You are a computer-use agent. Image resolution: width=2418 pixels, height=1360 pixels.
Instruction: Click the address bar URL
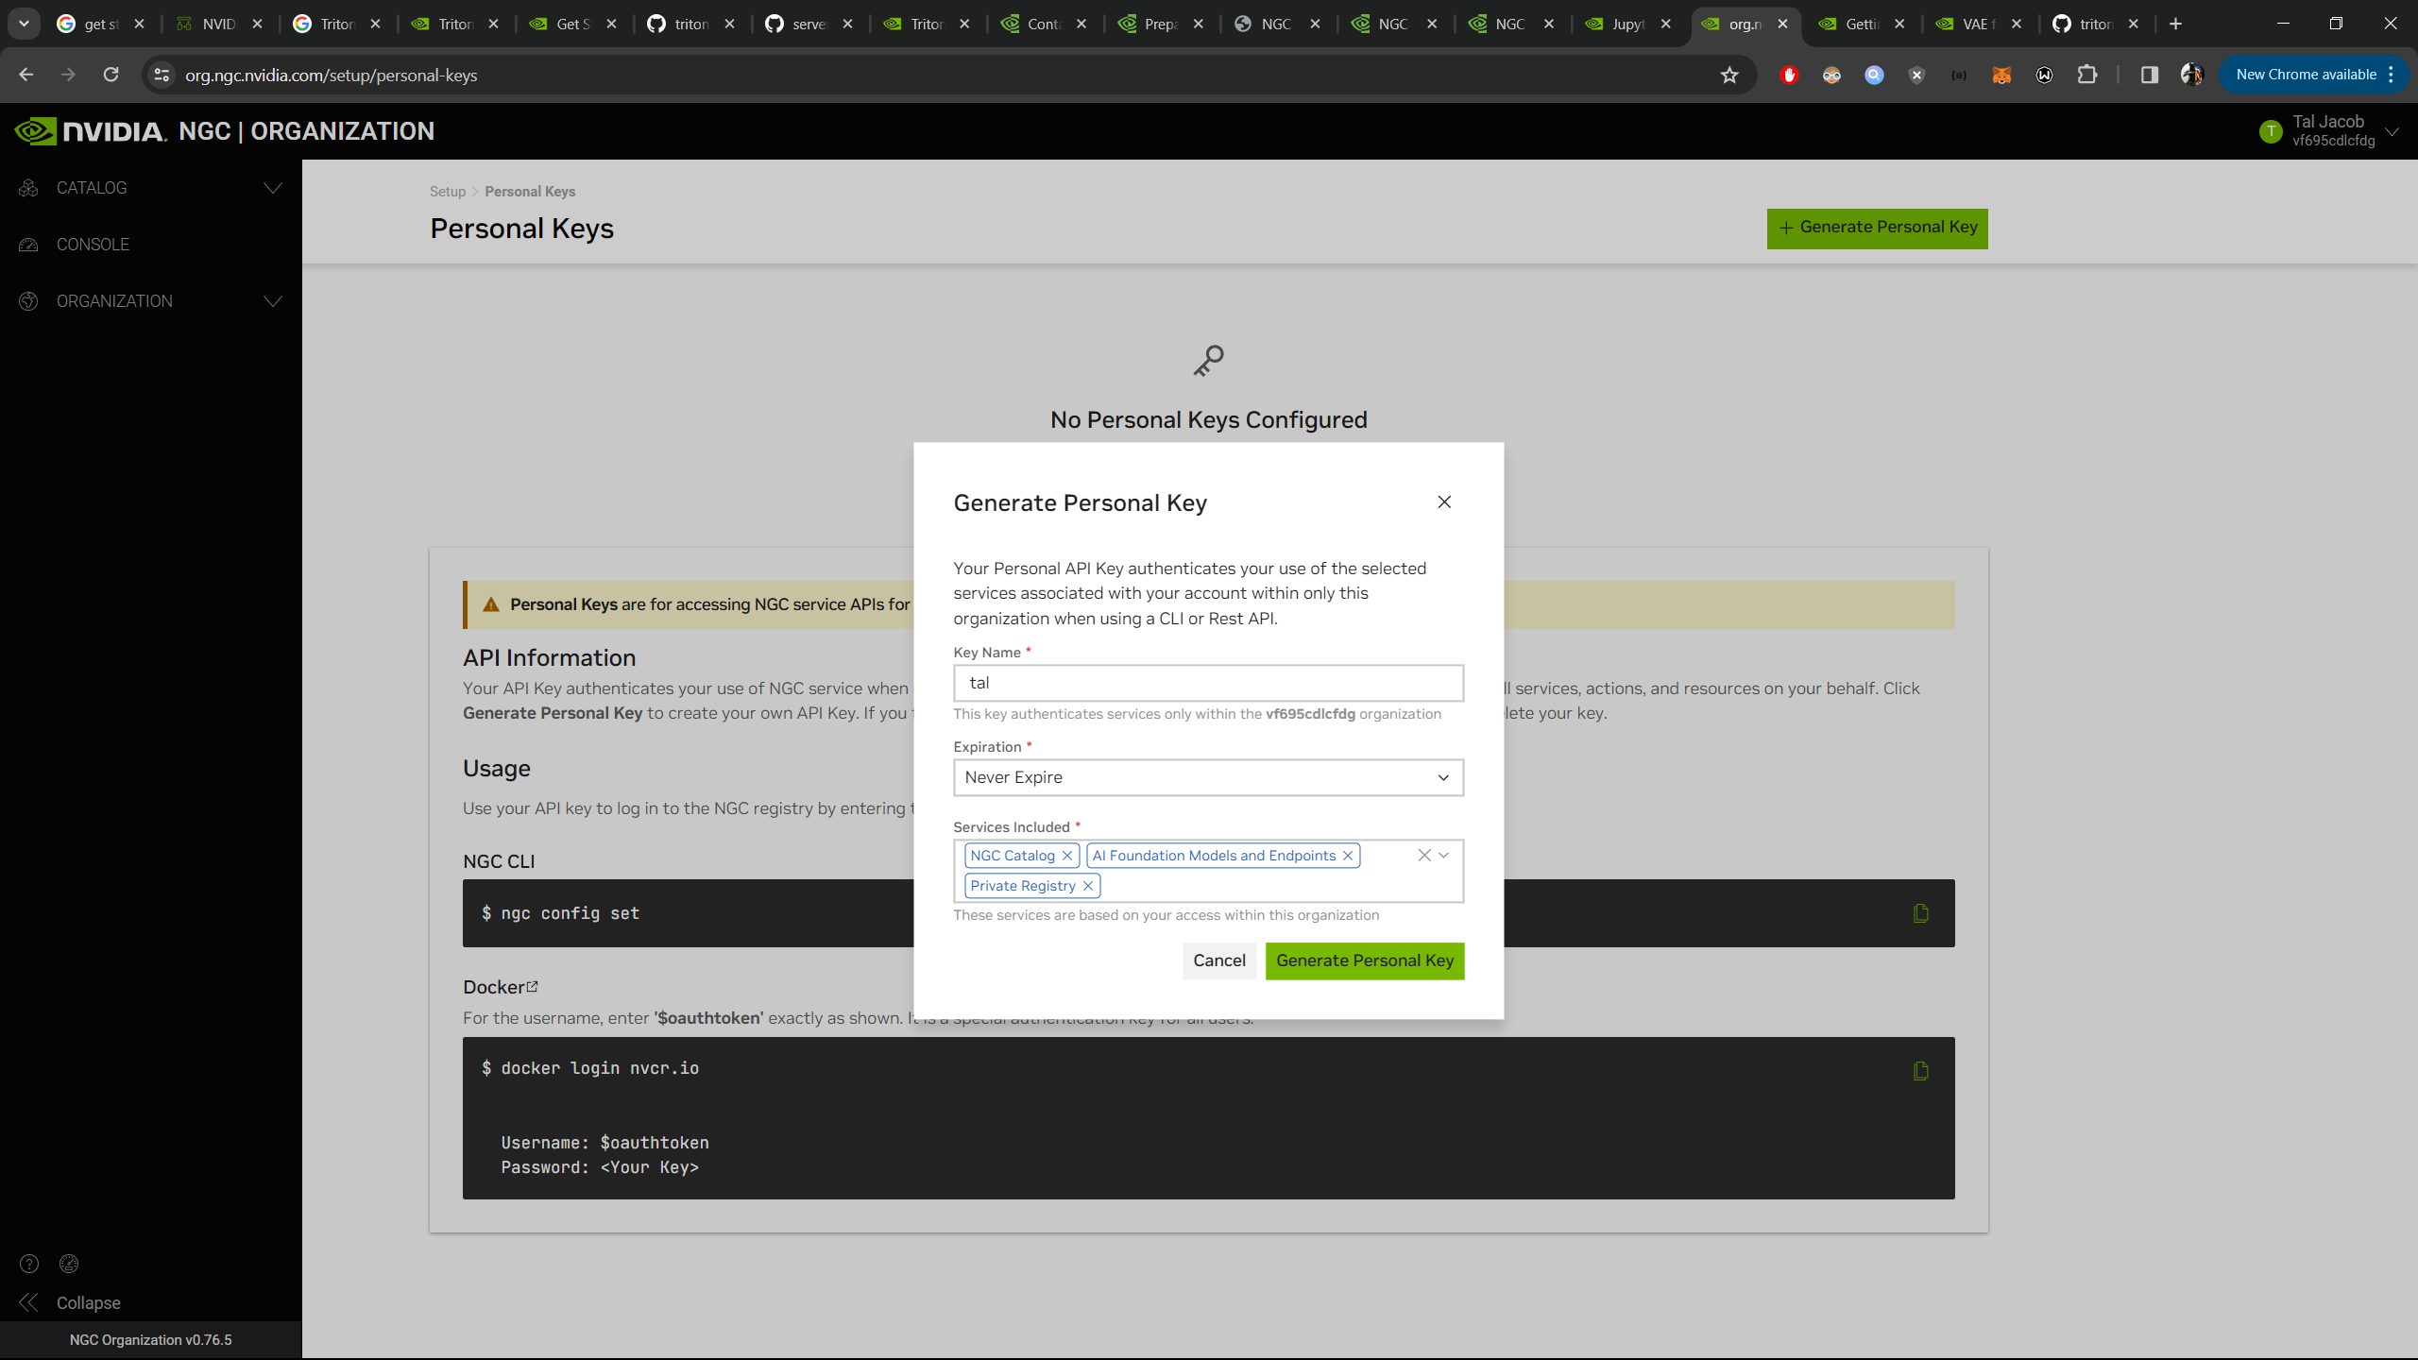(331, 76)
